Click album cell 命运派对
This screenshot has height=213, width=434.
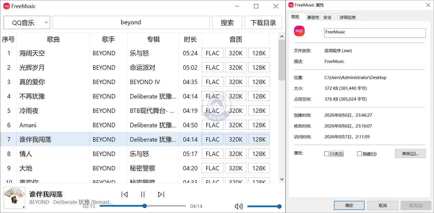click(x=143, y=67)
